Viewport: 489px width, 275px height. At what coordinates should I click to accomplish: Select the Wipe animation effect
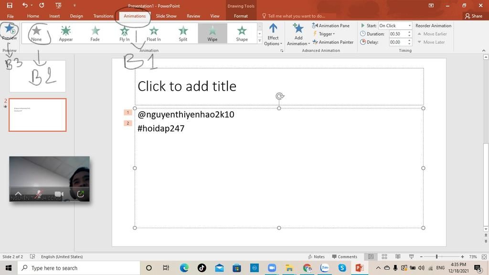tap(213, 33)
